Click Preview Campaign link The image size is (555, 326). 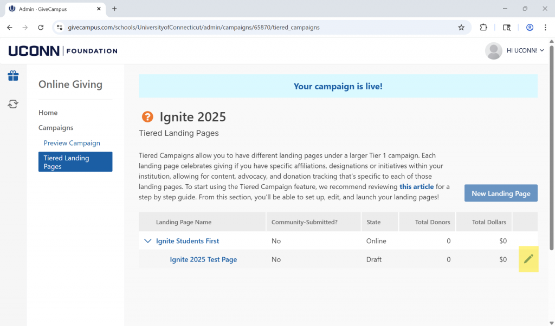tap(72, 143)
